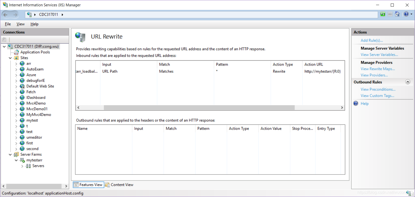Click the Stop icon in the toolbar
415x197 pixels.
(x=390, y=14)
